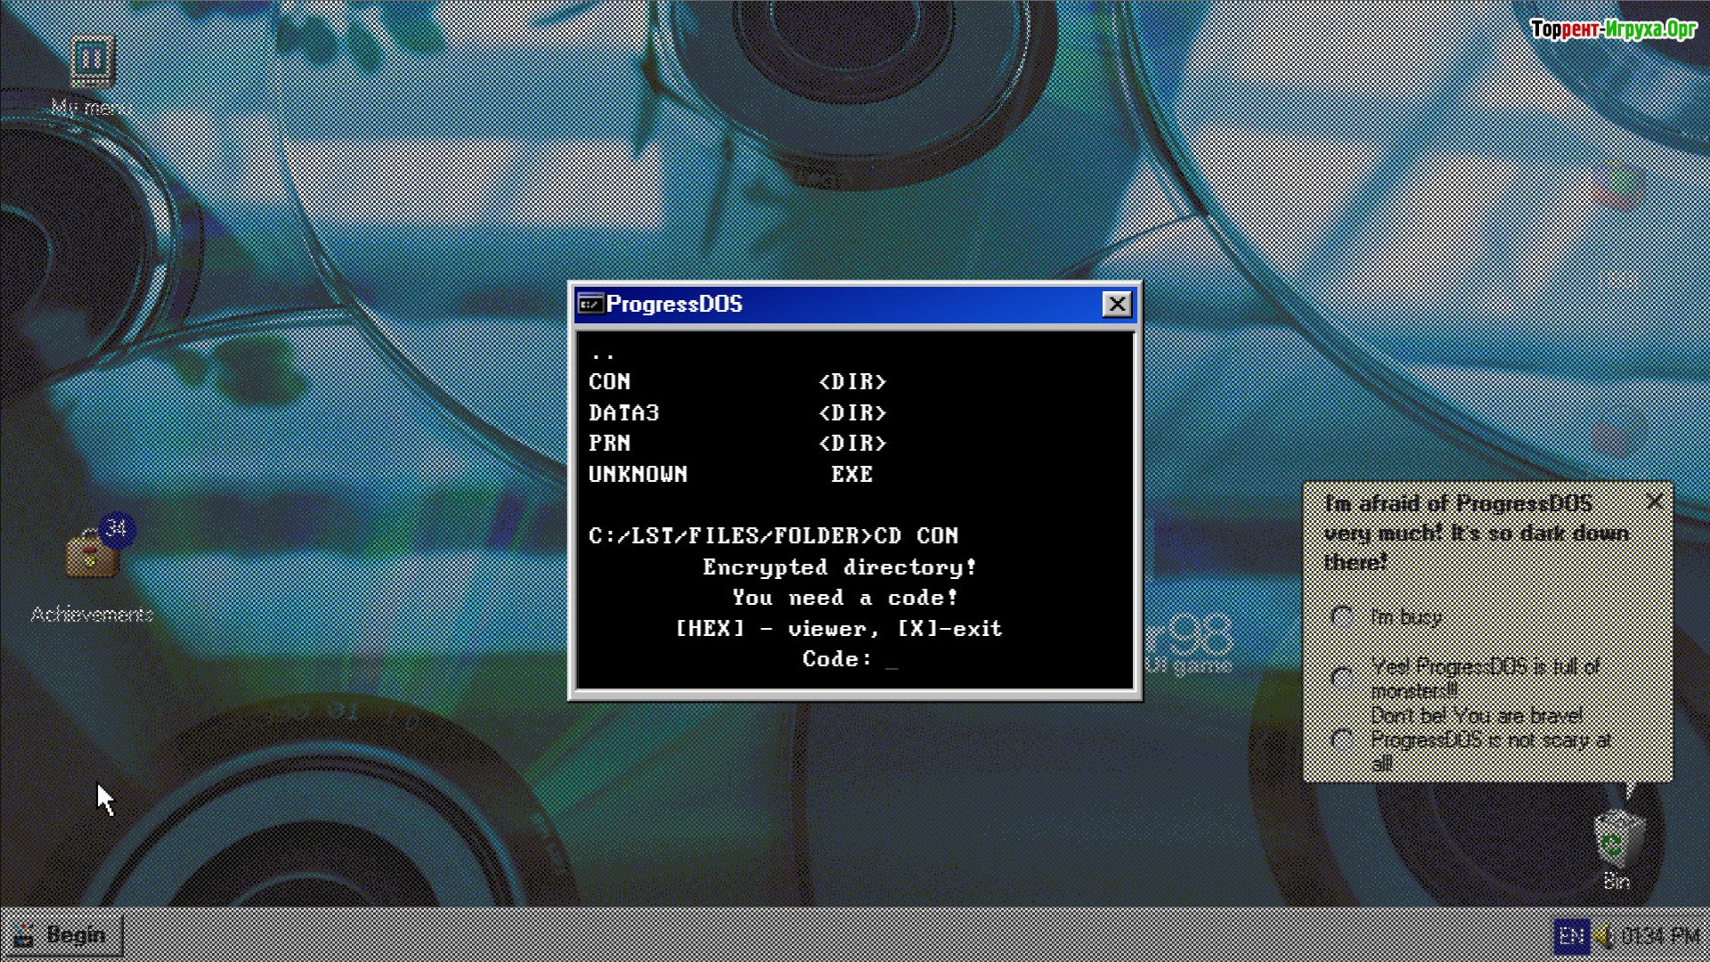Click the ProgressDOS title bar icon
This screenshot has height=962, width=1710.
590,305
